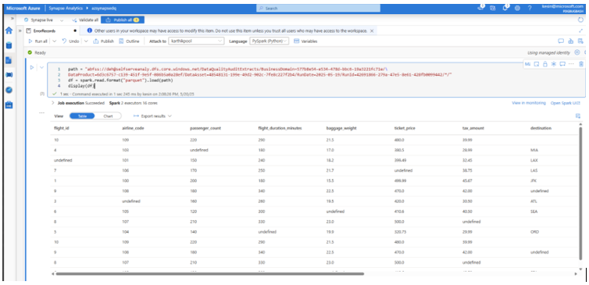Convert cell to Markdown via M↓ icon
The width and height of the screenshot is (589, 285).
tap(527, 64)
